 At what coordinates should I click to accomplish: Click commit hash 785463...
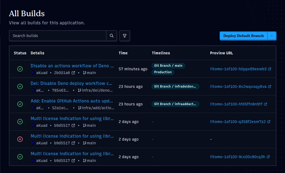click(60, 90)
